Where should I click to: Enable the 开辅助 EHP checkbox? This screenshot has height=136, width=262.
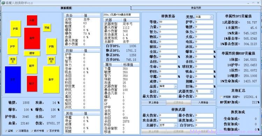[x=221, y=97]
